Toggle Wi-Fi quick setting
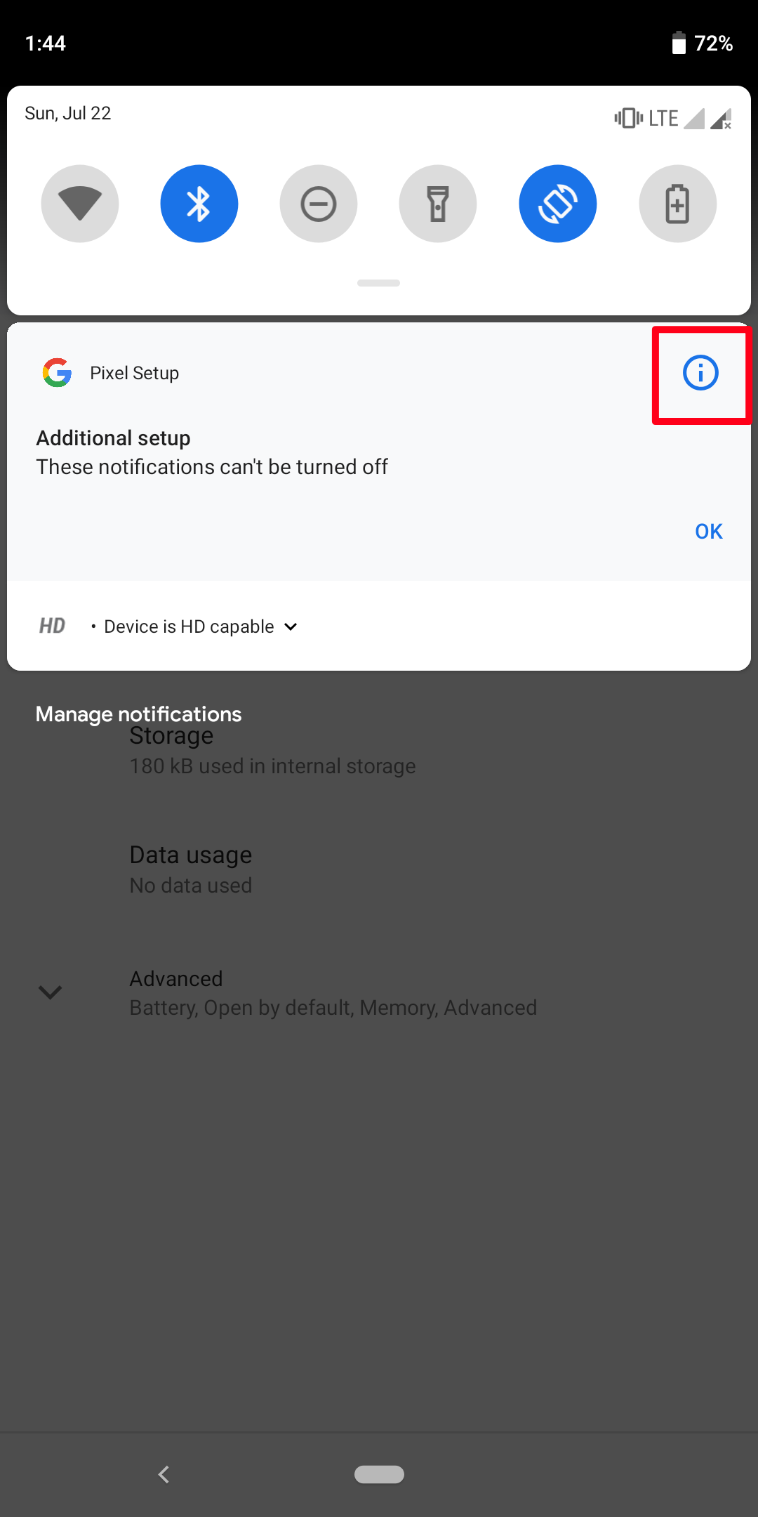The height and width of the screenshot is (1517, 758). [x=80, y=204]
